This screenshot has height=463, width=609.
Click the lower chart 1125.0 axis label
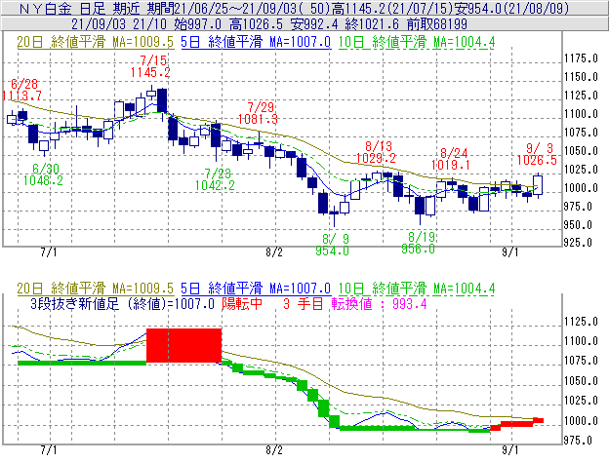click(x=581, y=322)
